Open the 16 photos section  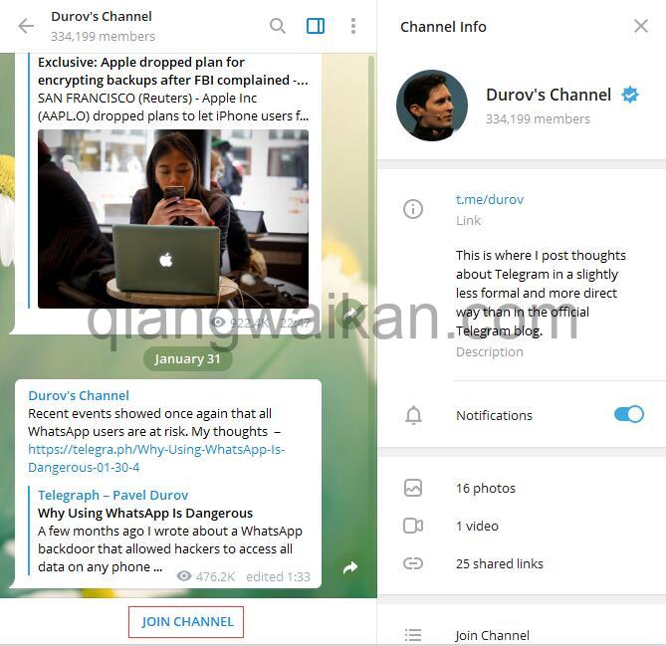coord(486,488)
